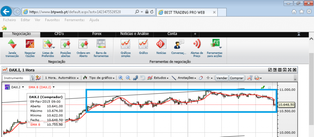Viewport: 314px width, 137px height.
Task: Click the chart undo arrow icon
Action: pyautogui.click(x=143, y=78)
